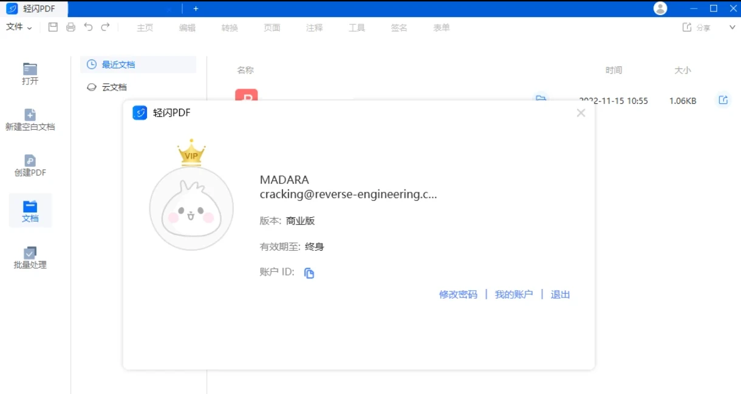
Task: Click the print icon in the toolbar
Action: [70, 27]
